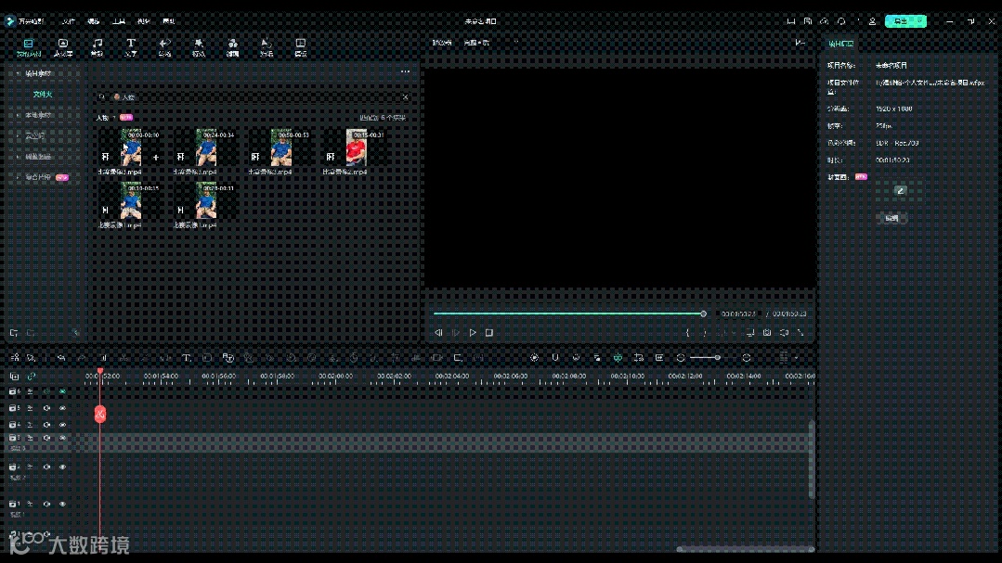This screenshot has height=563, width=1002.
Task: Toggle the track link chain icon
Action: click(31, 377)
